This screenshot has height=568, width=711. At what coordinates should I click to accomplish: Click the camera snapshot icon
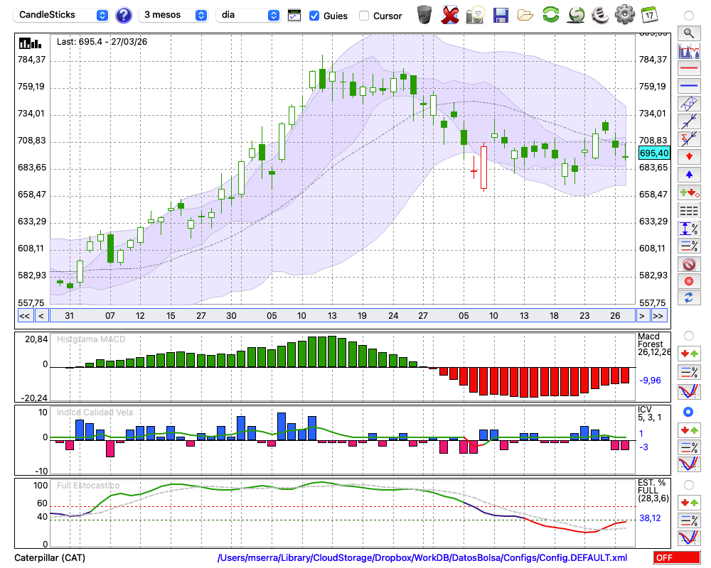point(475,14)
